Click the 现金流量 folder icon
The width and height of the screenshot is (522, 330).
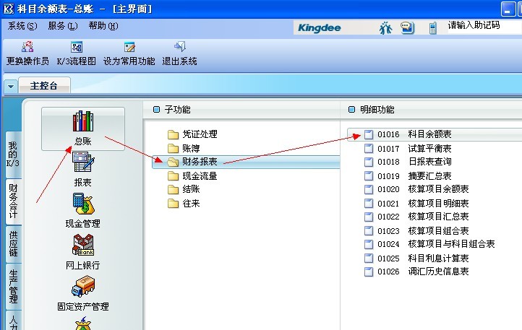click(x=173, y=176)
